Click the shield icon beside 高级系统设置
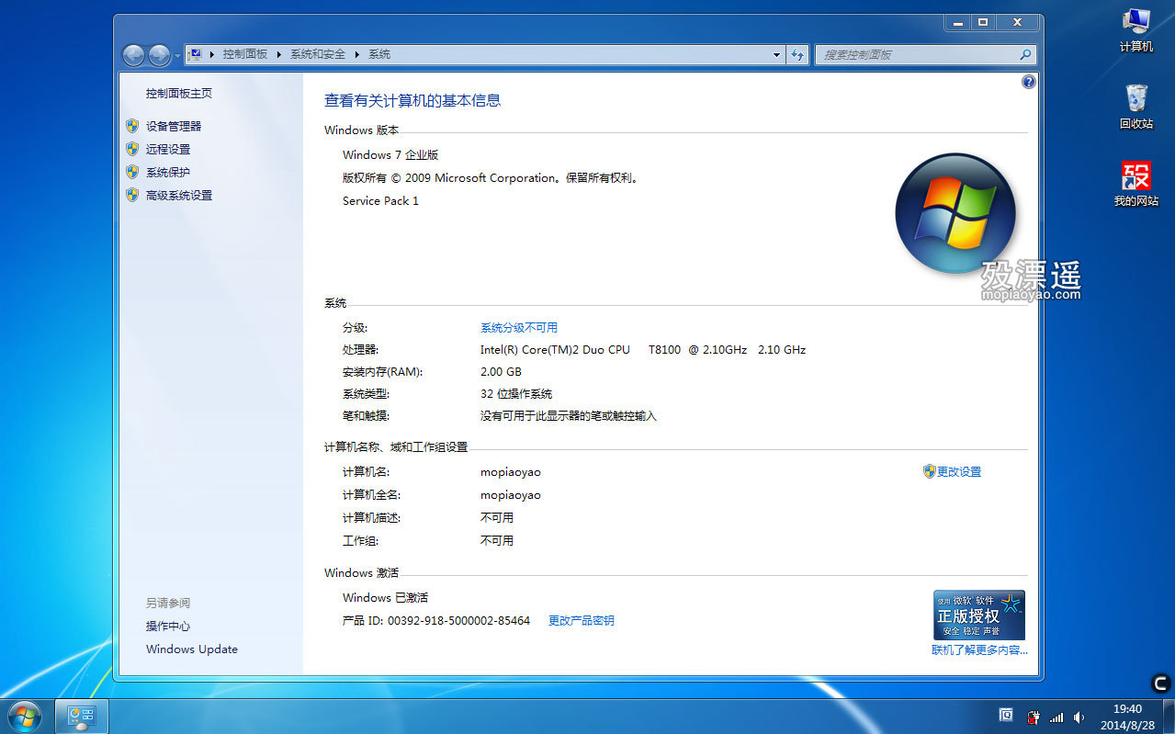 pos(132,195)
